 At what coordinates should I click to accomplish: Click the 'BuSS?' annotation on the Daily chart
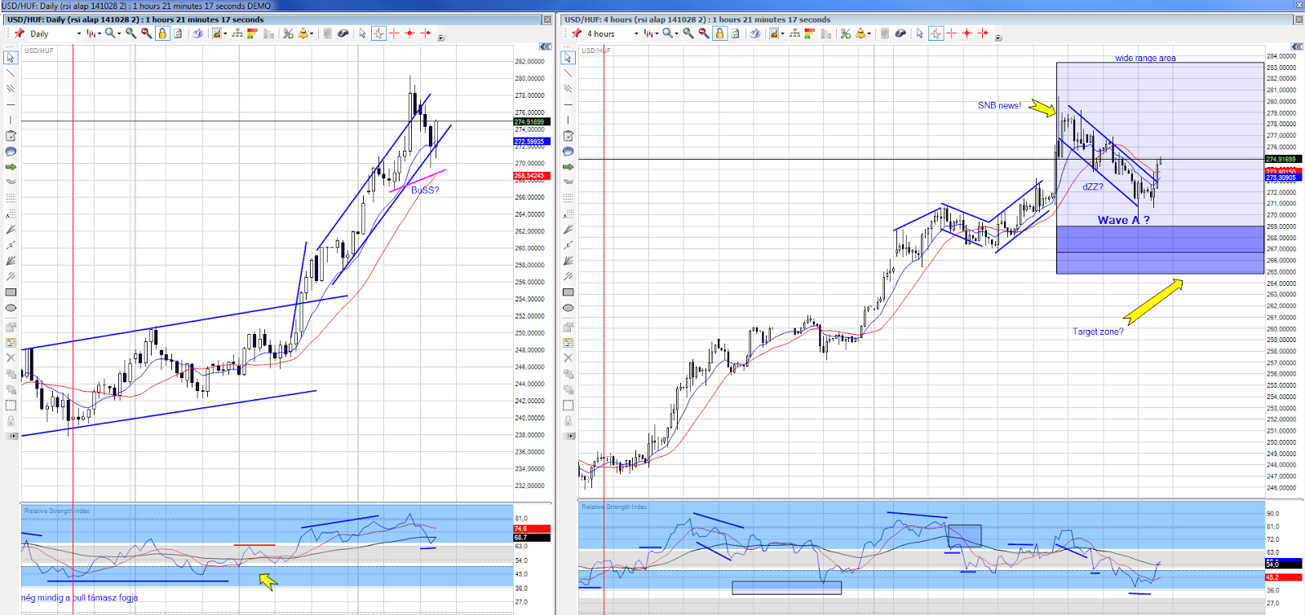tap(425, 190)
